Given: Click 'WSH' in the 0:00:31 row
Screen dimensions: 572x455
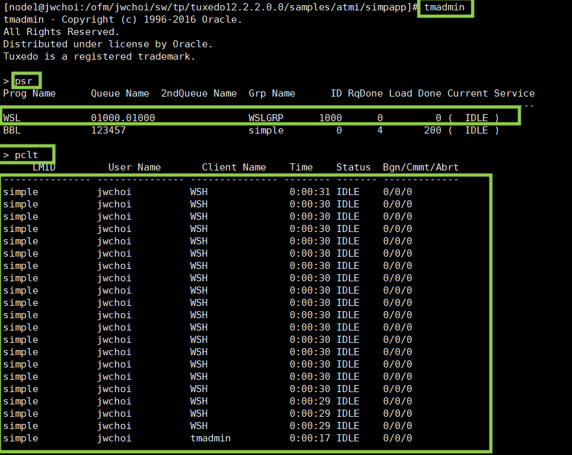Looking at the screenshot, I should [x=199, y=192].
